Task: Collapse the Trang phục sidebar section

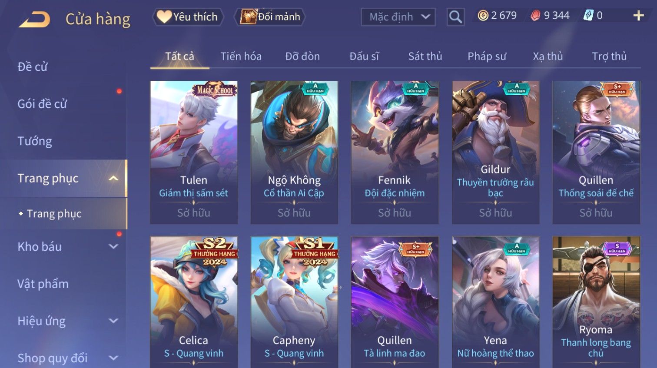Action: click(113, 178)
